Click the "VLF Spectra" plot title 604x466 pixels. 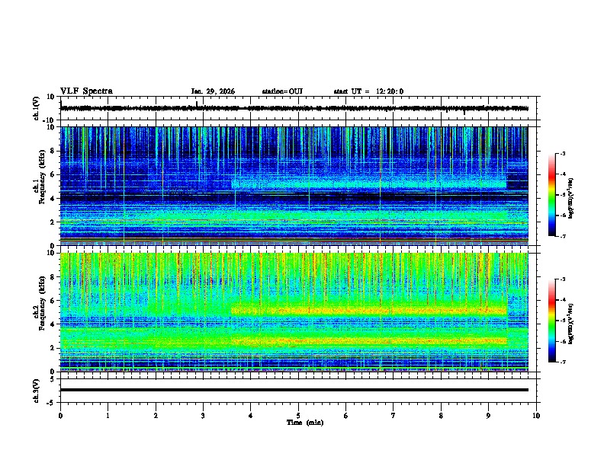(x=86, y=91)
